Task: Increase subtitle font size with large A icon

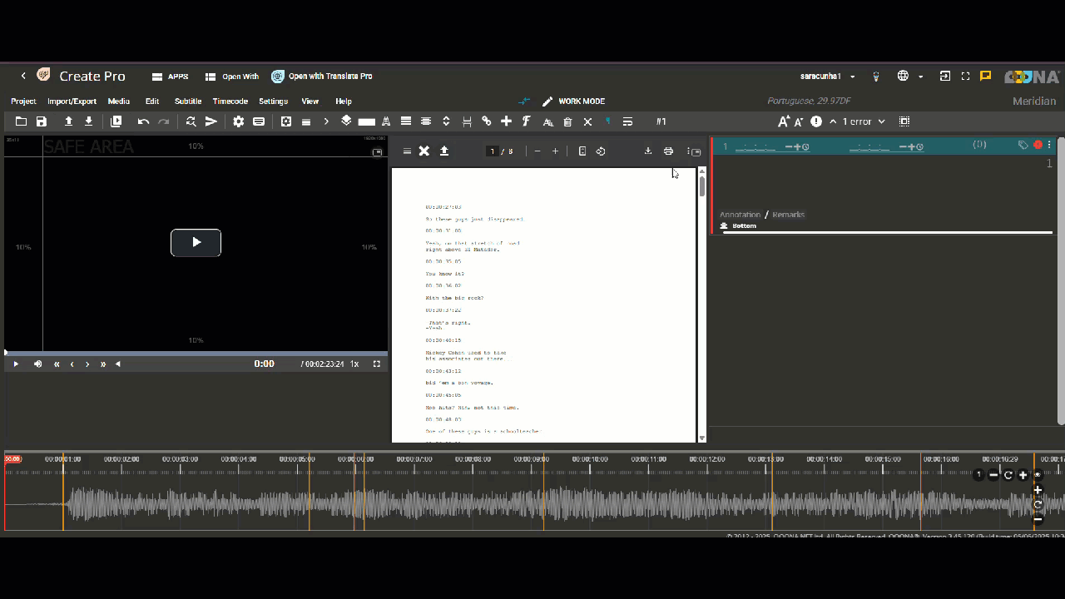Action: 783,121
